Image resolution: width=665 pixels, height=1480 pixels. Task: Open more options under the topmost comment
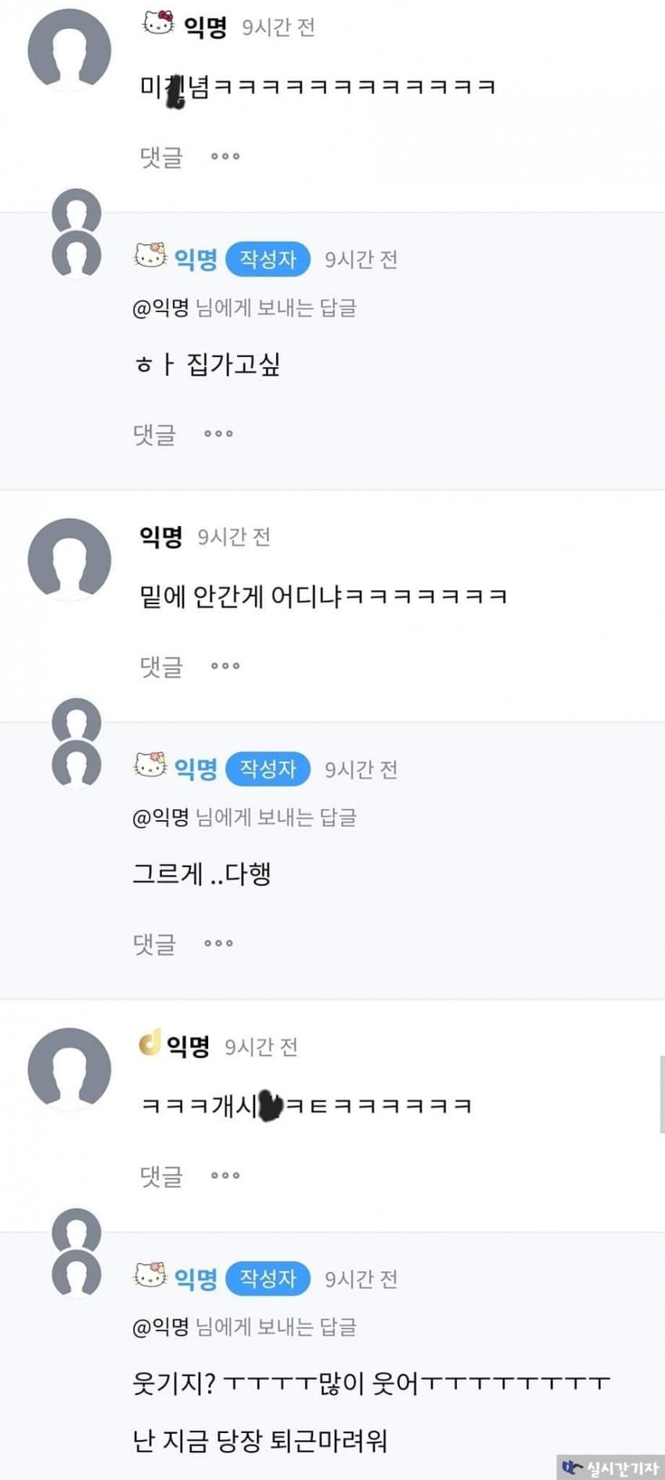click(x=225, y=157)
